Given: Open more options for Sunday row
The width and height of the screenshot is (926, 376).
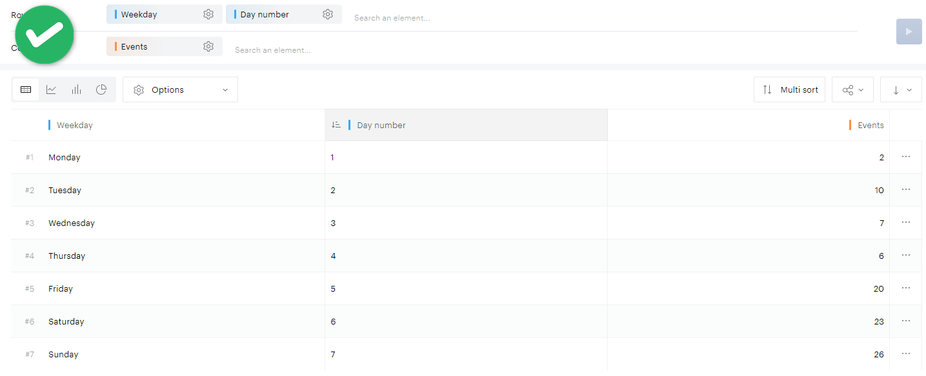Looking at the screenshot, I should point(906,353).
